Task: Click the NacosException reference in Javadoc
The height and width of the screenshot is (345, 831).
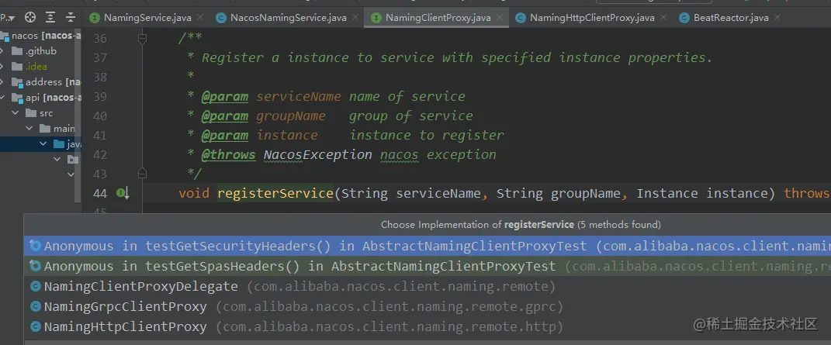Action: 317,155
